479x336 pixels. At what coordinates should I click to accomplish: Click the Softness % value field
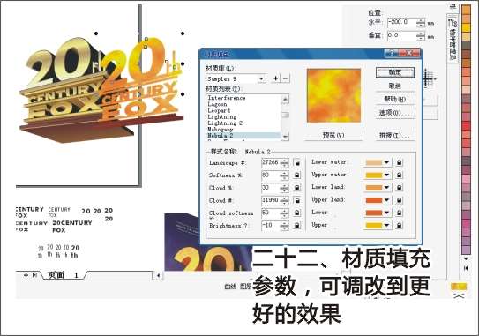271,175
